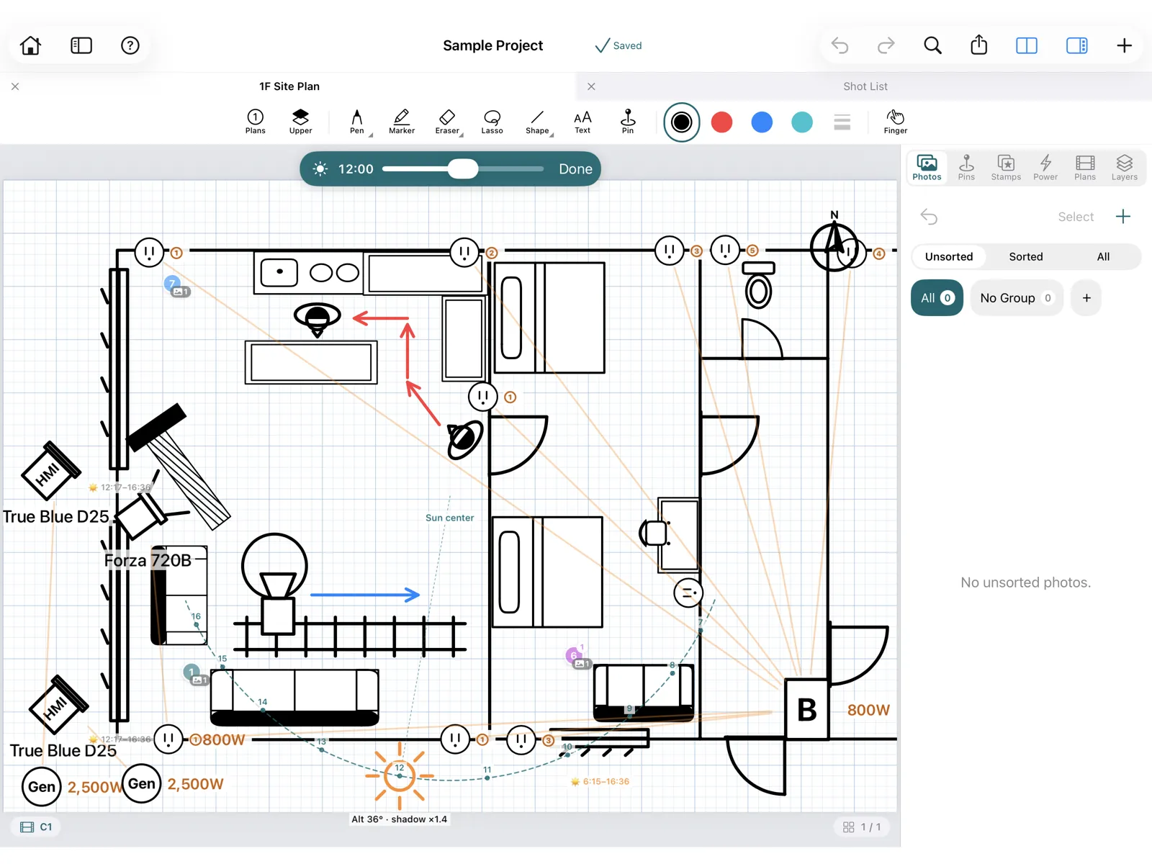Click the undo arrow in top bar
Image resolution: width=1152 pixels, height=864 pixels.
[x=840, y=45]
